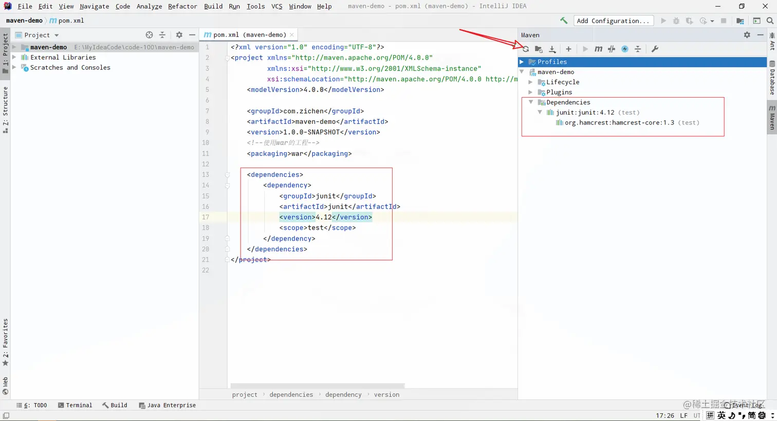
Task: Toggle Ant side tool window
Action: (772, 41)
